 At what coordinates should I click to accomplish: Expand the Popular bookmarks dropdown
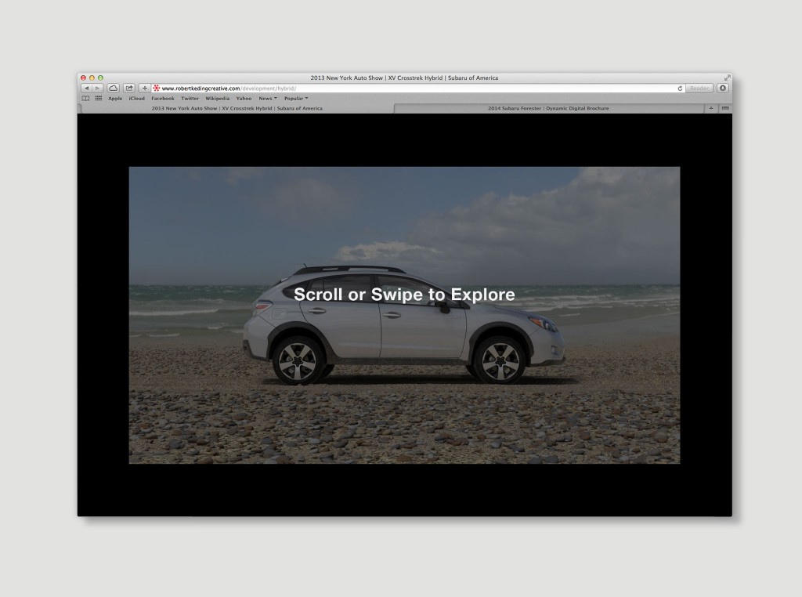pos(296,98)
